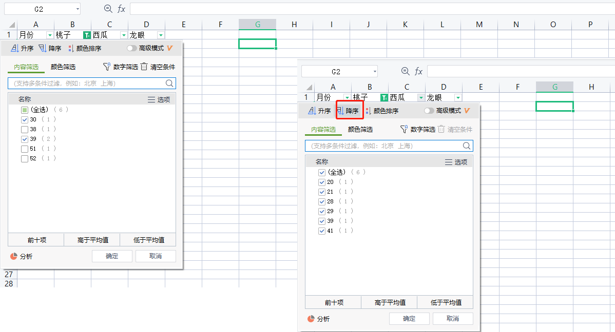615x332 pixels.
Task: Open 选项 options in panel listing 20 to 41
Action: (x=456, y=162)
